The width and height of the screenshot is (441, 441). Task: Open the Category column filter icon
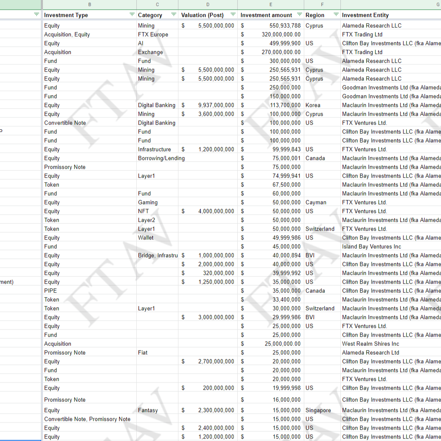pyautogui.click(x=174, y=15)
